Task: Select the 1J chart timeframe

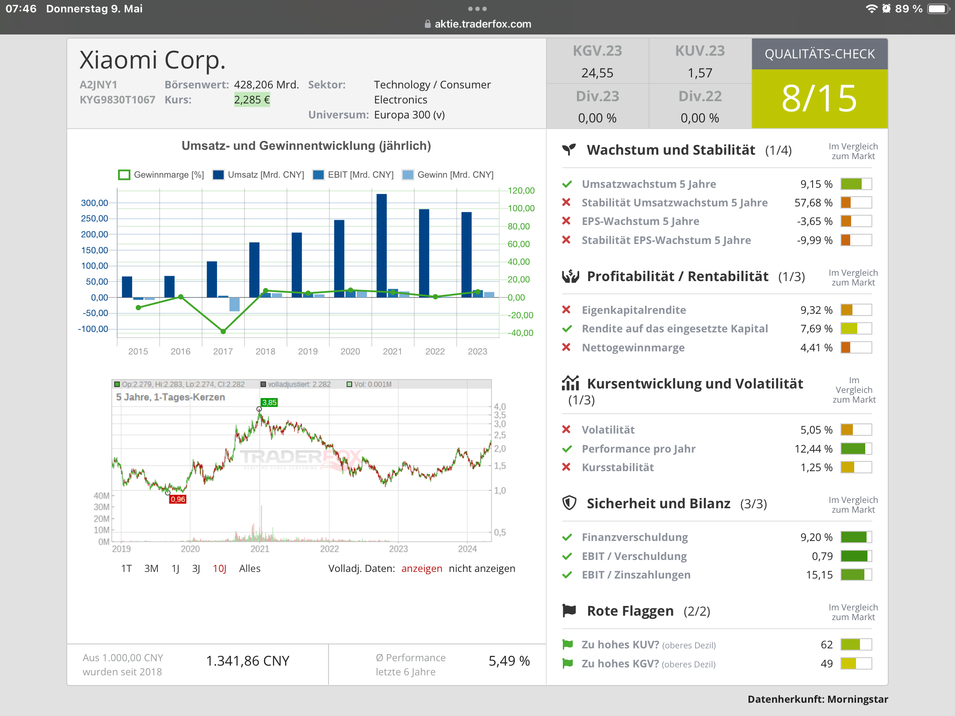Action: click(175, 568)
